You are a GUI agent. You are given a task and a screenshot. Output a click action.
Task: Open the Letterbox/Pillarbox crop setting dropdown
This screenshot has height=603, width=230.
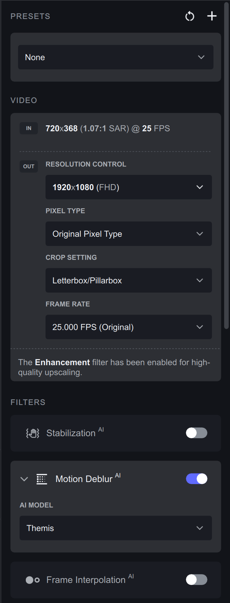[129, 280]
